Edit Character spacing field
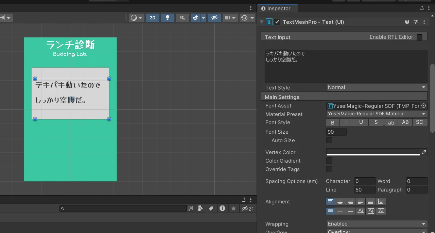Image resolution: width=435 pixels, height=233 pixels. (365, 181)
